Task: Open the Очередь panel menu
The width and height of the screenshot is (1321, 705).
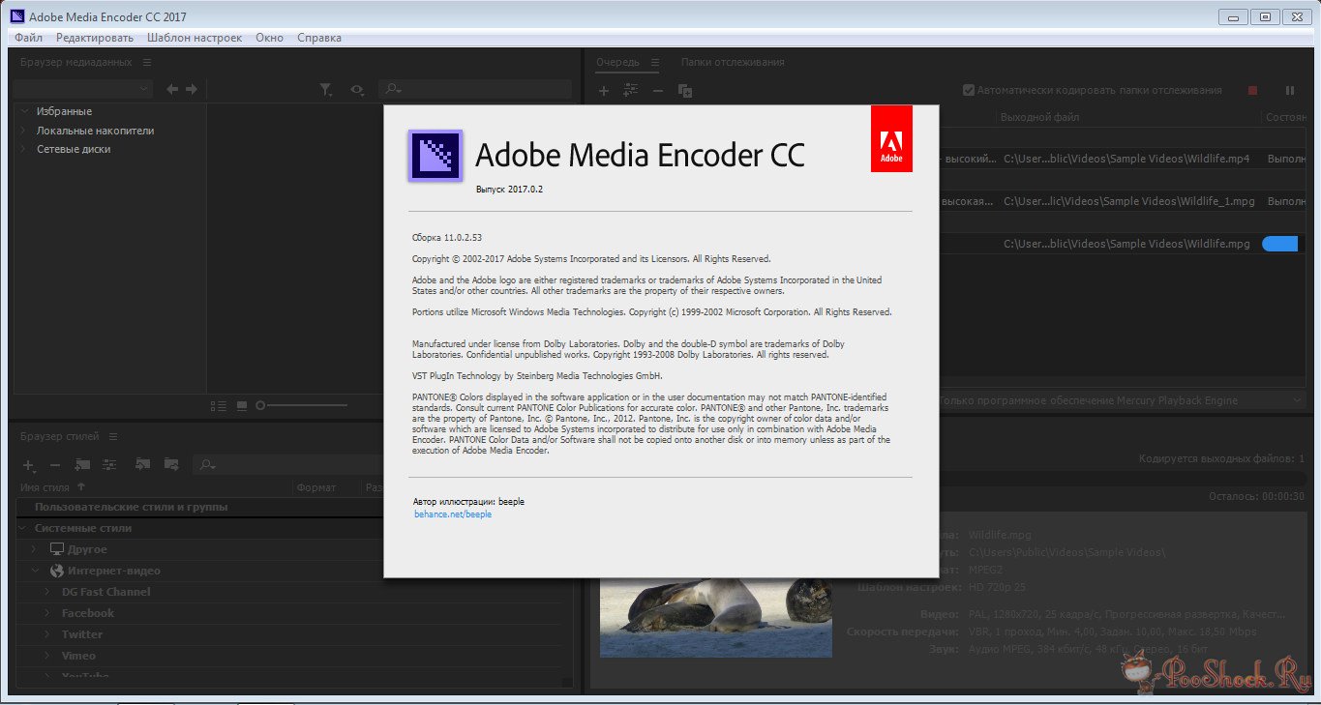Action: click(654, 62)
